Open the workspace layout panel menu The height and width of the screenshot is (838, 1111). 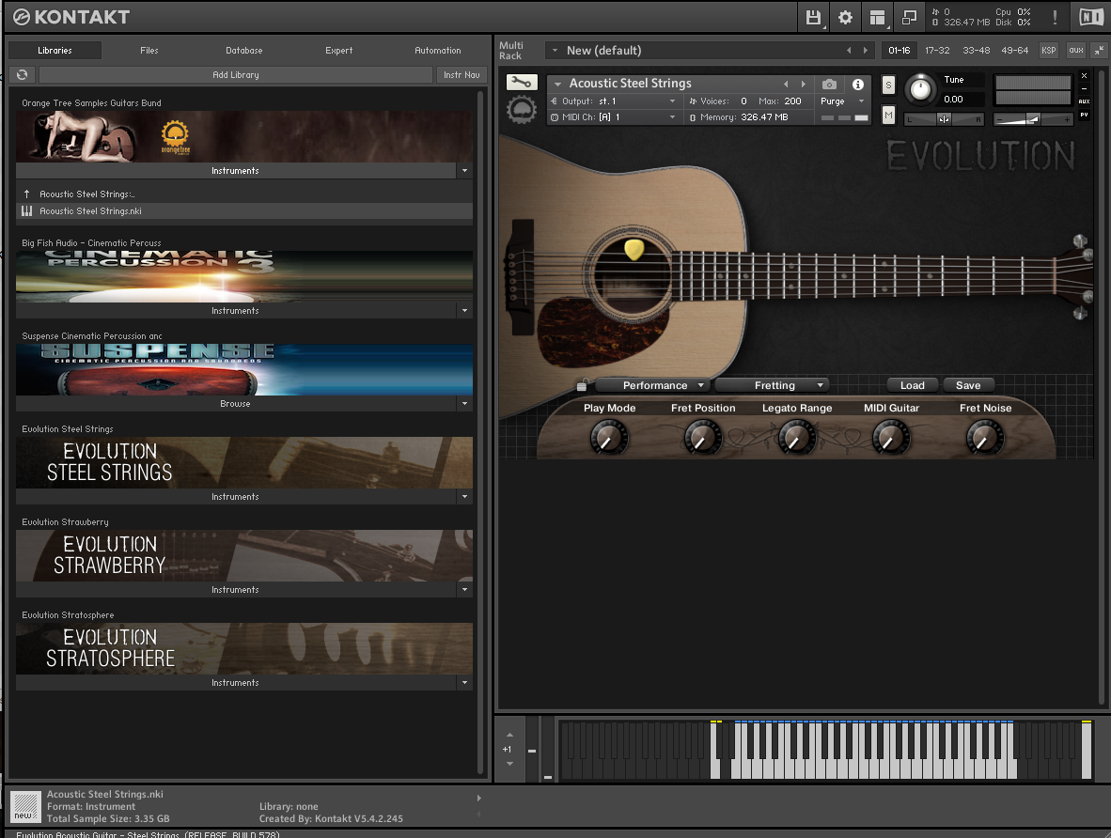coord(877,17)
